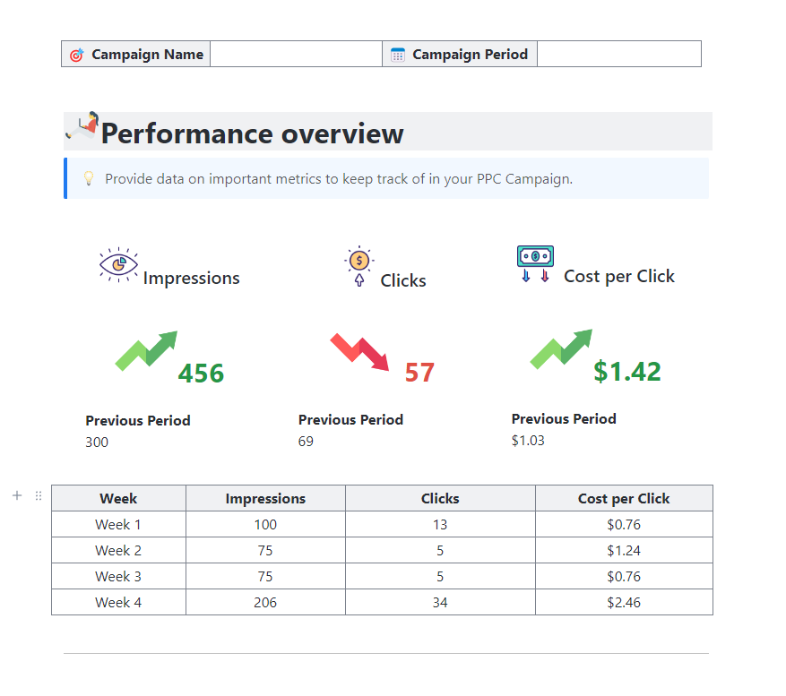Click the empty input next to Campaign Period

[x=618, y=54]
